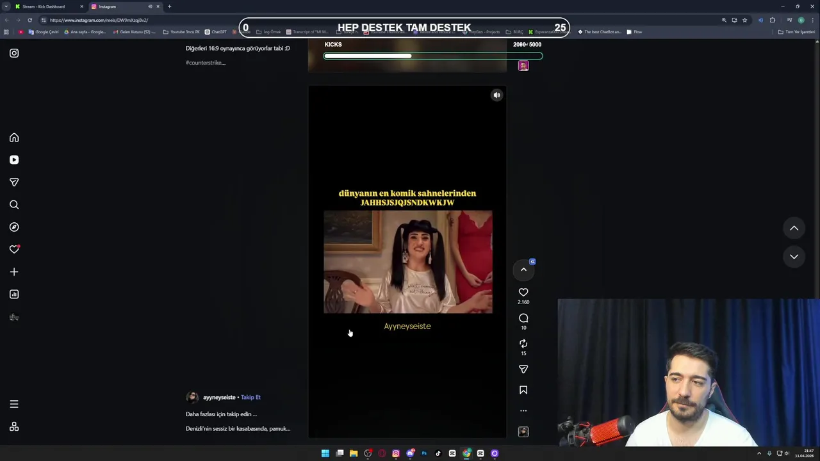Reload the Instagram page
820x461 pixels.
(29, 20)
